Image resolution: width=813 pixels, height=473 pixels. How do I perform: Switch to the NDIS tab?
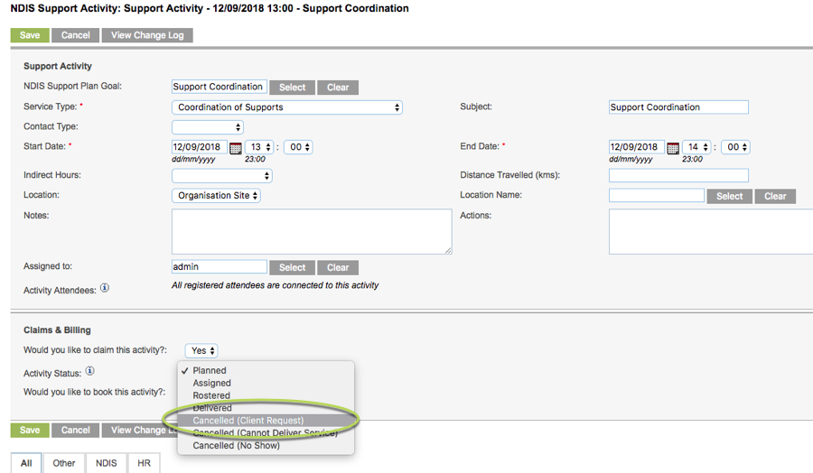click(107, 463)
